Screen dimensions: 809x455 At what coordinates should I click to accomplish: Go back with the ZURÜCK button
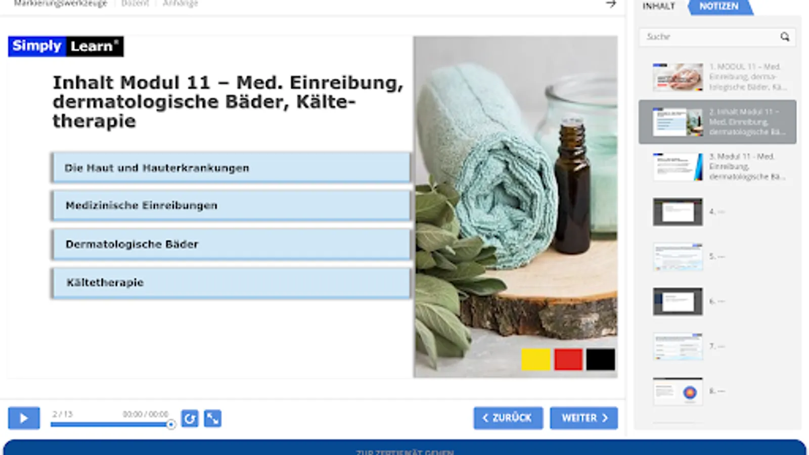point(508,418)
